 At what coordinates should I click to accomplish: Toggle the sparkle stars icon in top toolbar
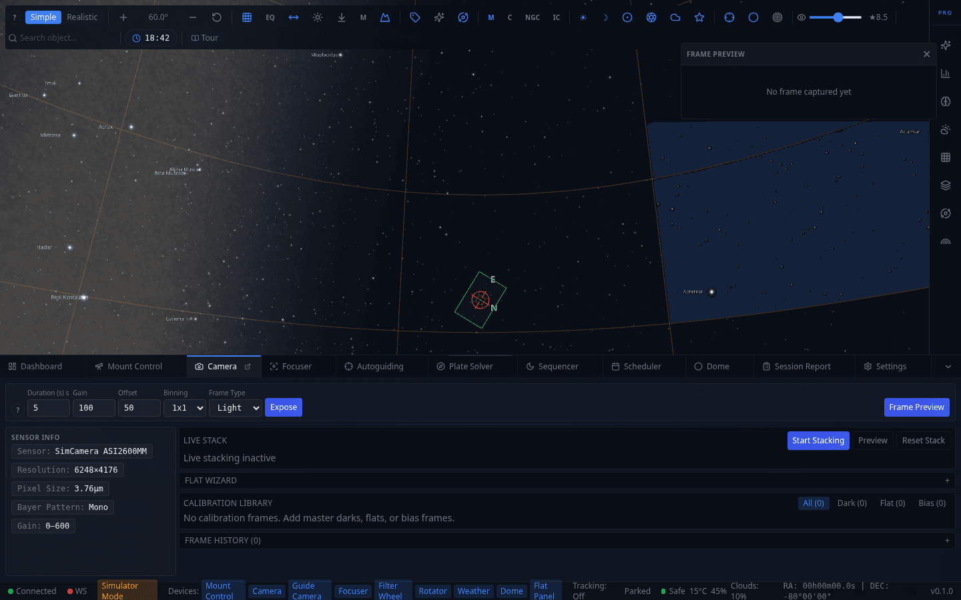439,17
